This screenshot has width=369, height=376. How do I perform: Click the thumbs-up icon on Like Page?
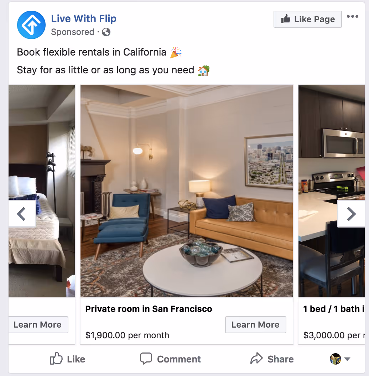pyautogui.click(x=286, y=19)
